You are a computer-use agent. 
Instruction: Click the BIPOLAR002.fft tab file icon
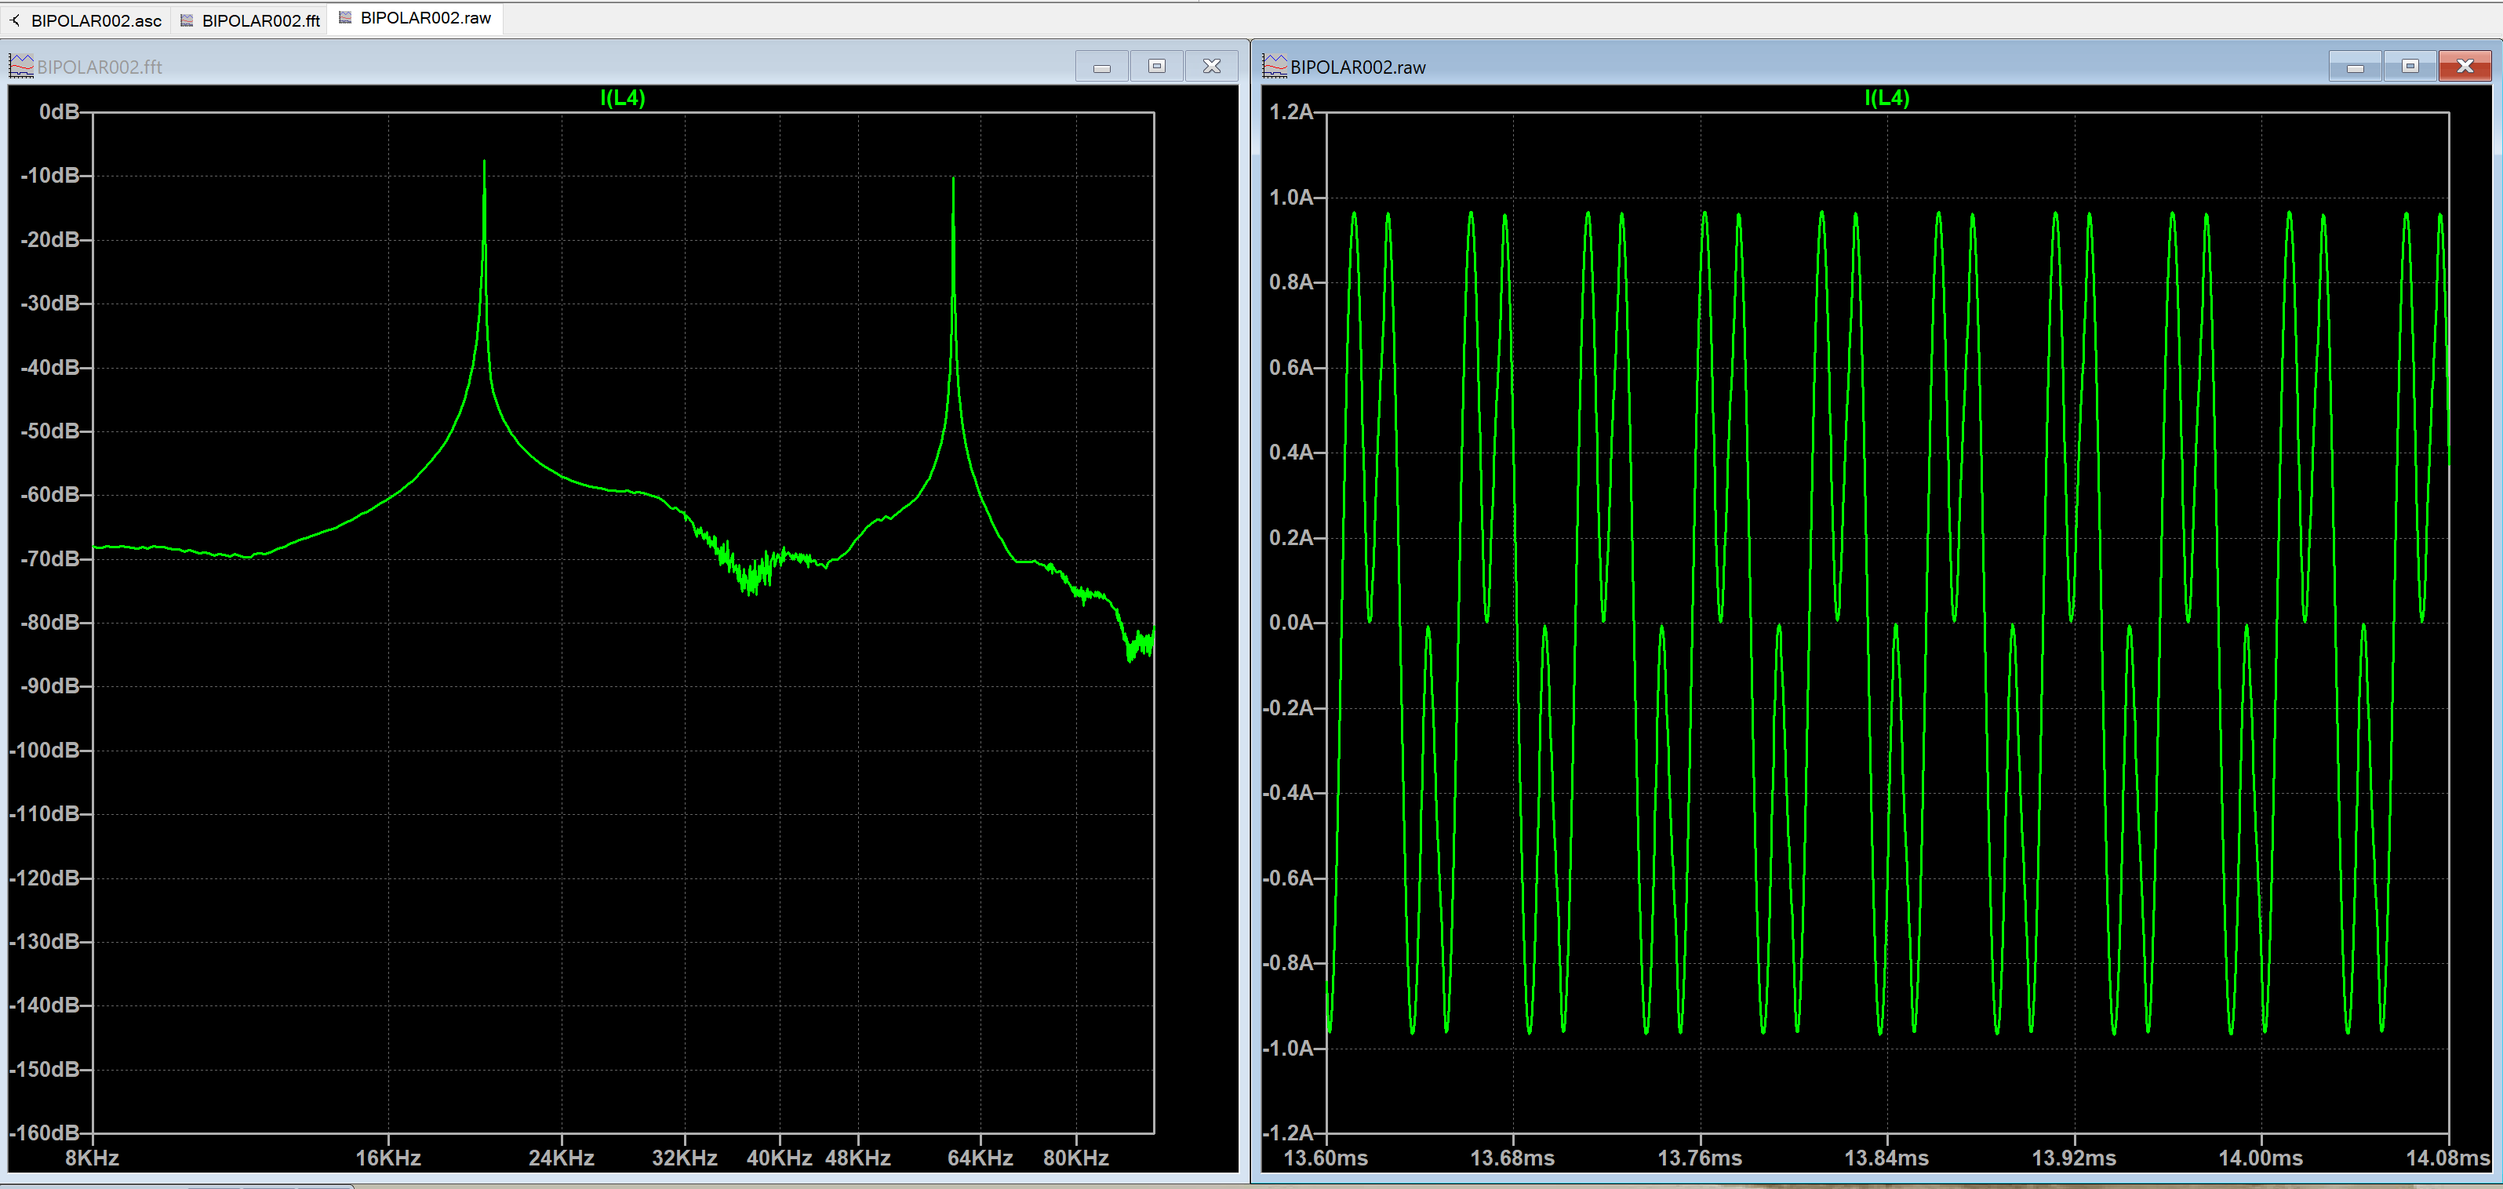point(187,20)
